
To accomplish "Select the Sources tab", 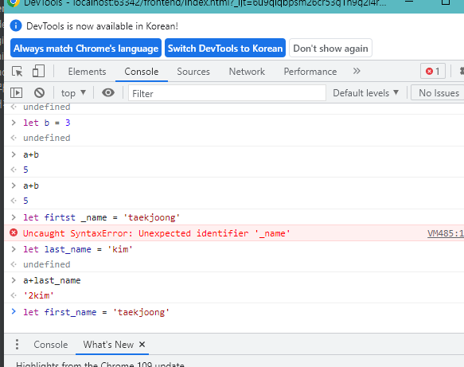I will (193, 72).
